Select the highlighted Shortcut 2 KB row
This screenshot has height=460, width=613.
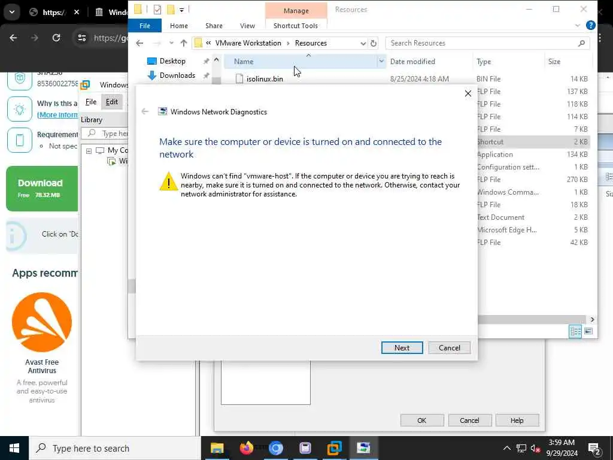pos(533,141)
